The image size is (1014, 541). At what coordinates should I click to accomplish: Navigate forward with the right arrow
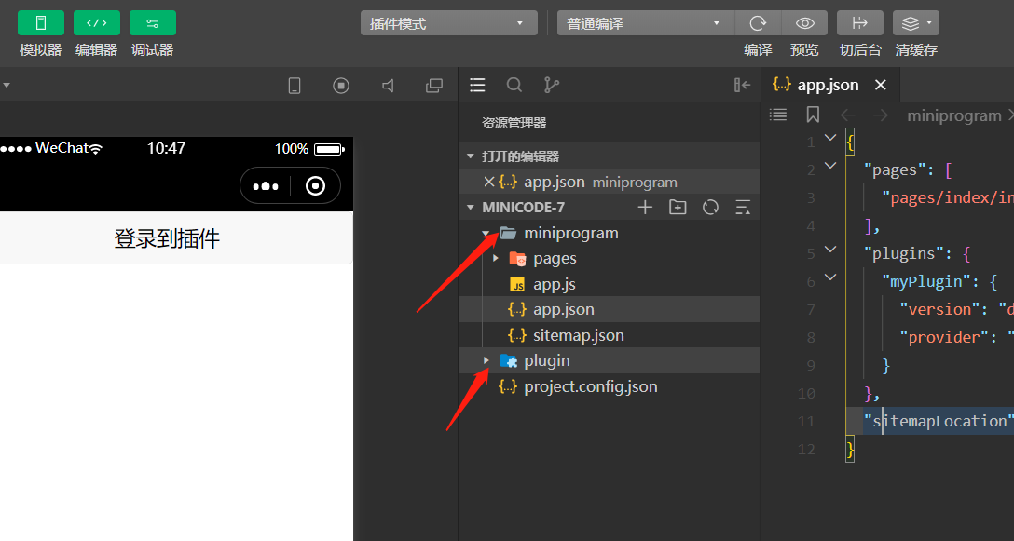(880, 115)
